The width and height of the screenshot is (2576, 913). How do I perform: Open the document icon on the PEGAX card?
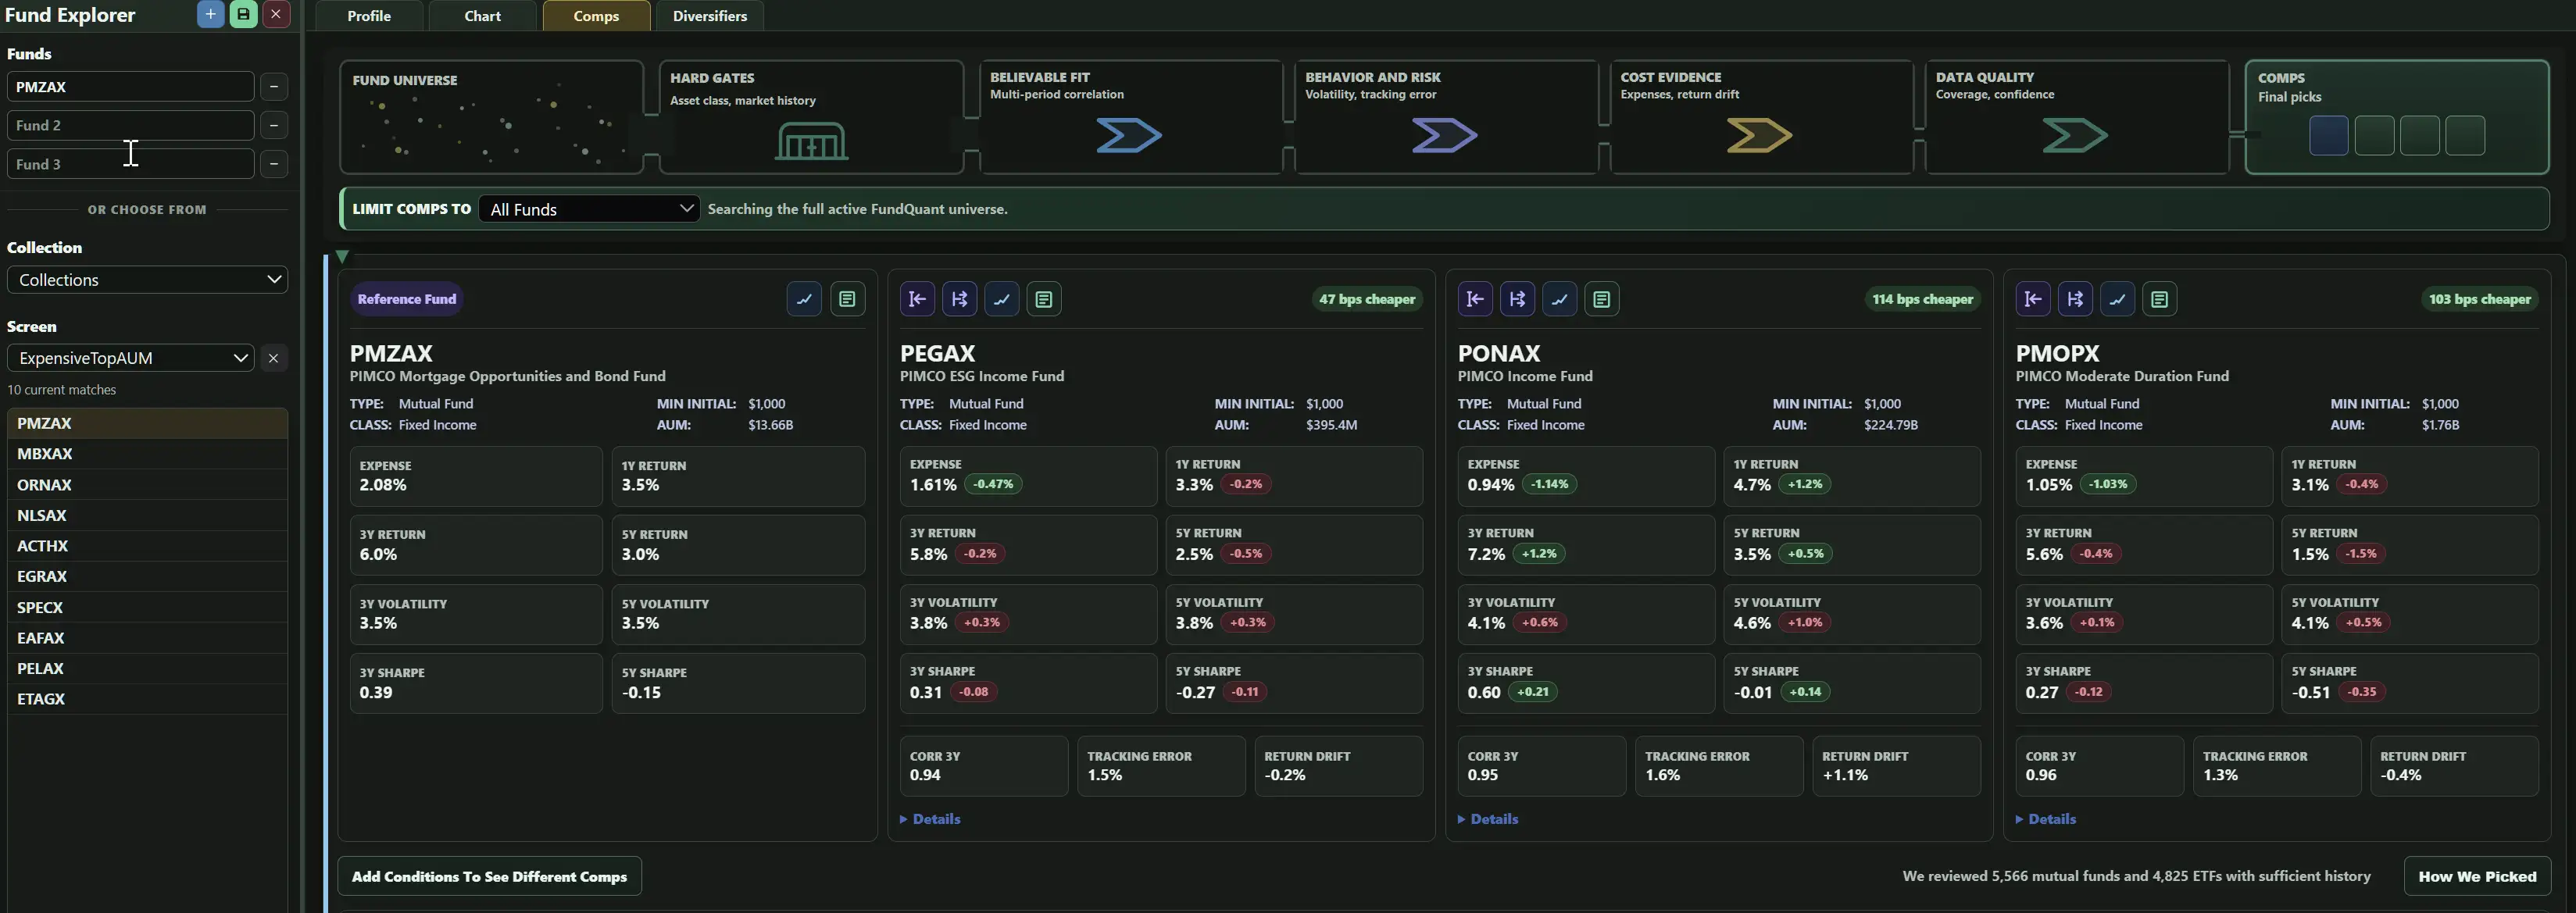(x=1044, y=299)
